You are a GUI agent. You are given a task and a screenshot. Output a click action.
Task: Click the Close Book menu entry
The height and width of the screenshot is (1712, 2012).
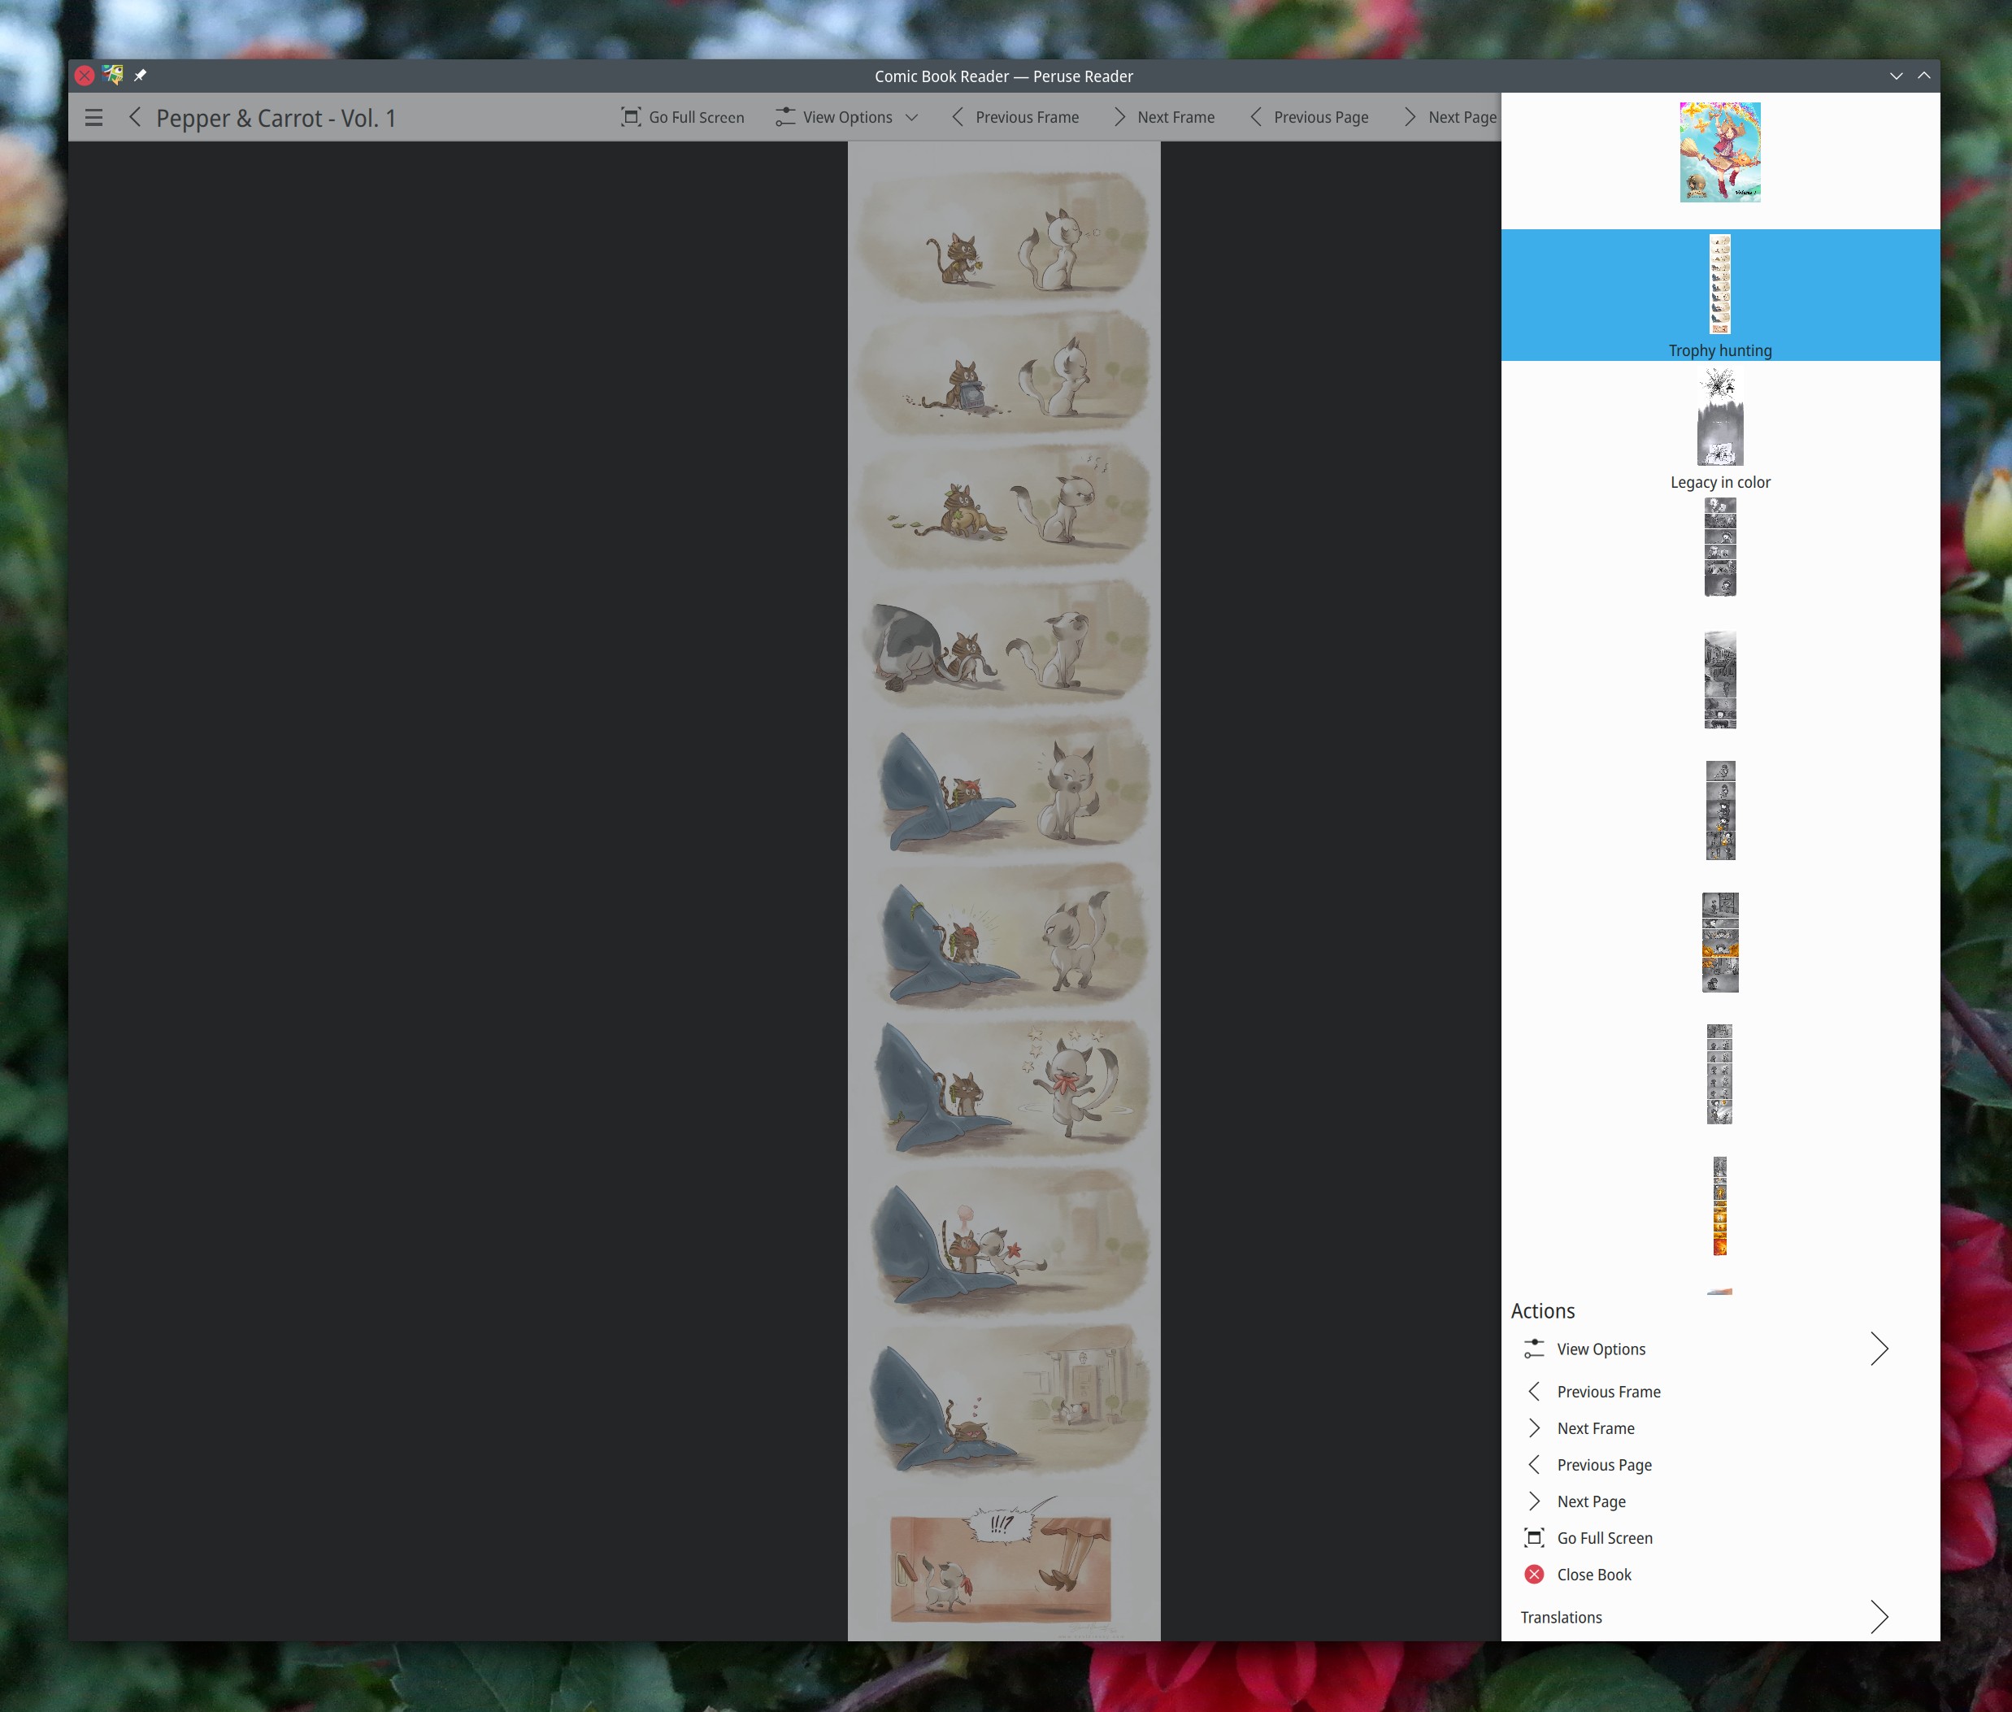(x=1594, y=1575)
